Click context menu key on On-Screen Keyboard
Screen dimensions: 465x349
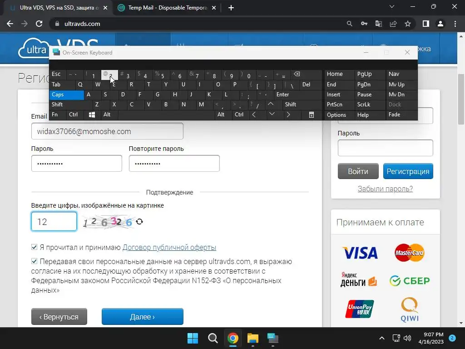[x=312, y=115]
